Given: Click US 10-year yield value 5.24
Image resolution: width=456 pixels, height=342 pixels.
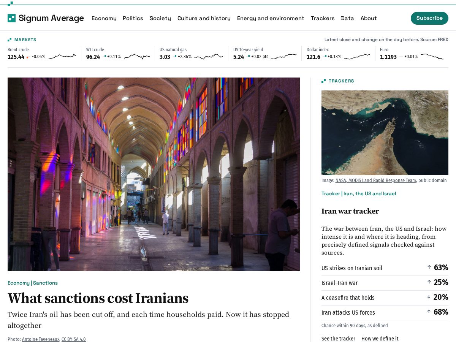Looking at the screenshot, I should point(239,57).
